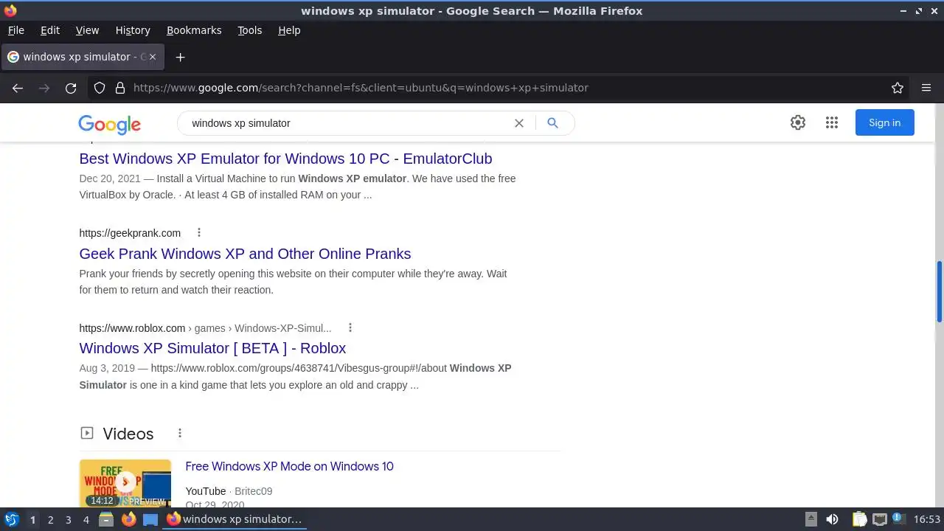Click the https://geekprank.com URL text
The image size is (944, 531).
(x=130, y=233)
